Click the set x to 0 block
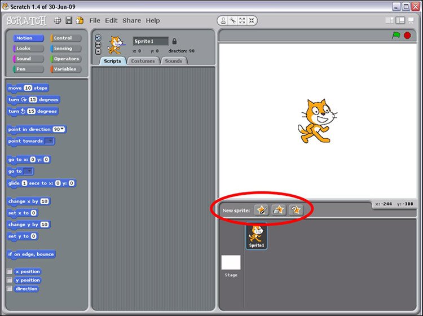Image resolution: width=423 pixels, height=316 pixels. pos(23,213)
